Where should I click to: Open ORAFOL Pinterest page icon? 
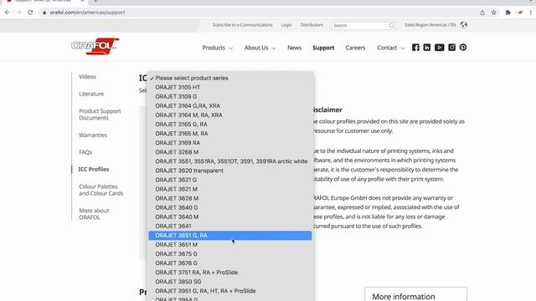[x=463, y=48]
